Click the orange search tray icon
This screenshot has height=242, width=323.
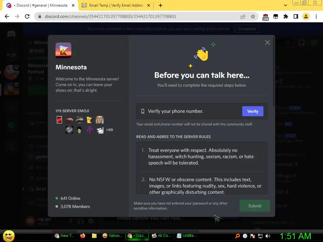(x=238, y=236)
